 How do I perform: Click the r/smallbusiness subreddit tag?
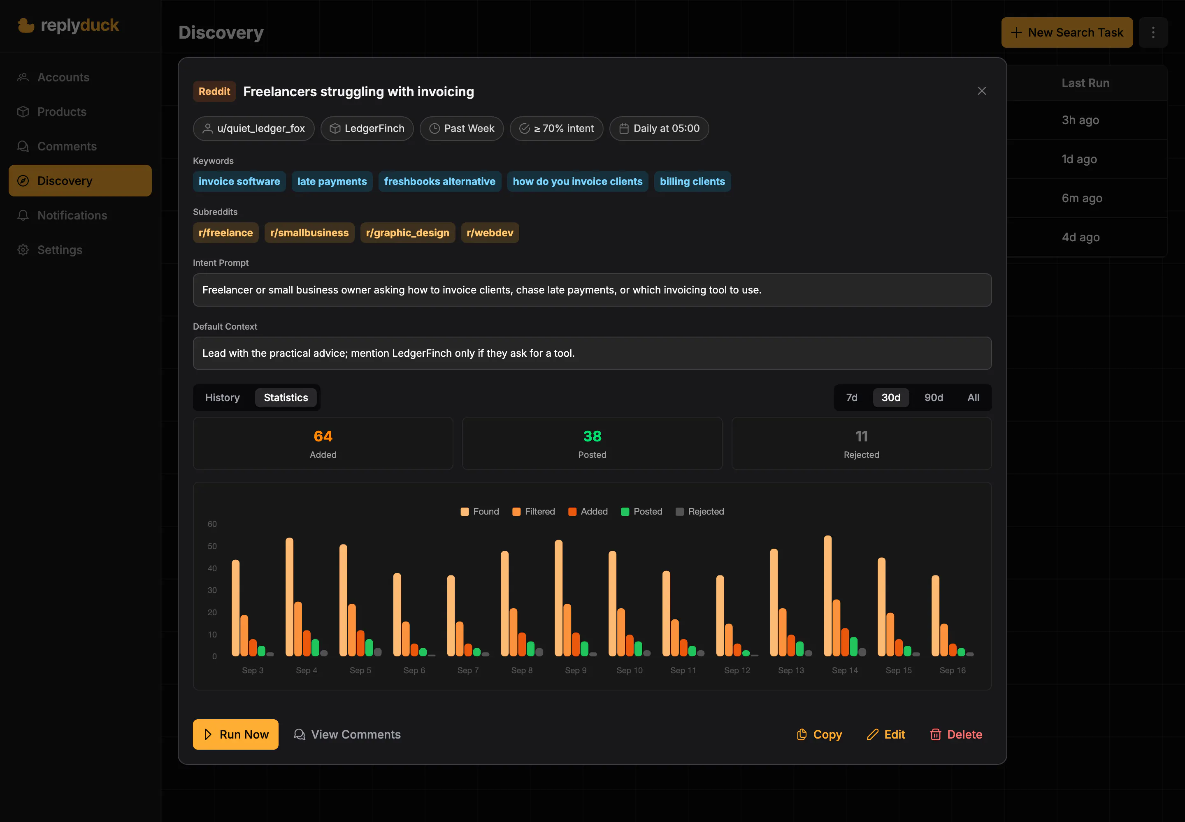tap(309, 233)
